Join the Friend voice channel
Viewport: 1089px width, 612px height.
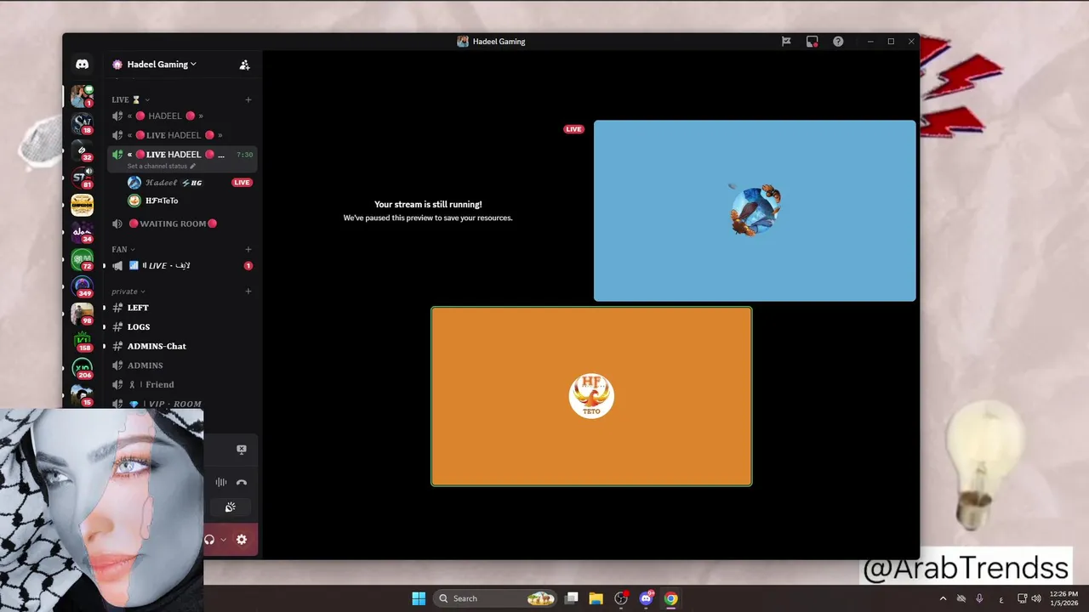pyautogui.click(x=182, y=384)
